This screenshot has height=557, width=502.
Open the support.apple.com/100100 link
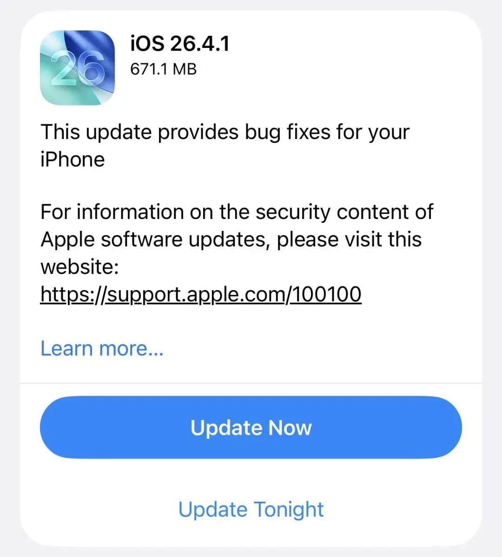[201, 294]
